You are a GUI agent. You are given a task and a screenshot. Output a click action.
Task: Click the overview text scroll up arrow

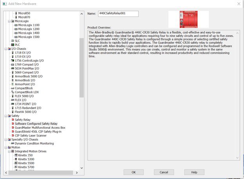tap(237, 33)
